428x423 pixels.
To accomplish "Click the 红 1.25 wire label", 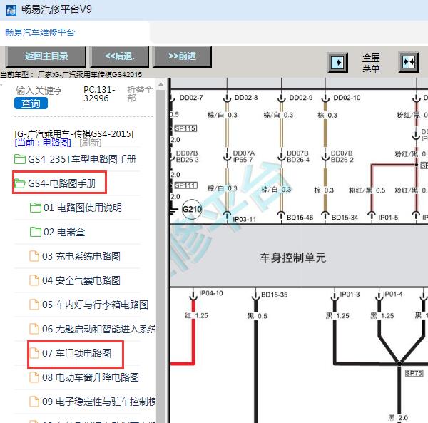I will point(196,316).
